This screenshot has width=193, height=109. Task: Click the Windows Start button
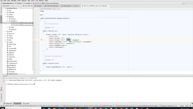(2, 108)
